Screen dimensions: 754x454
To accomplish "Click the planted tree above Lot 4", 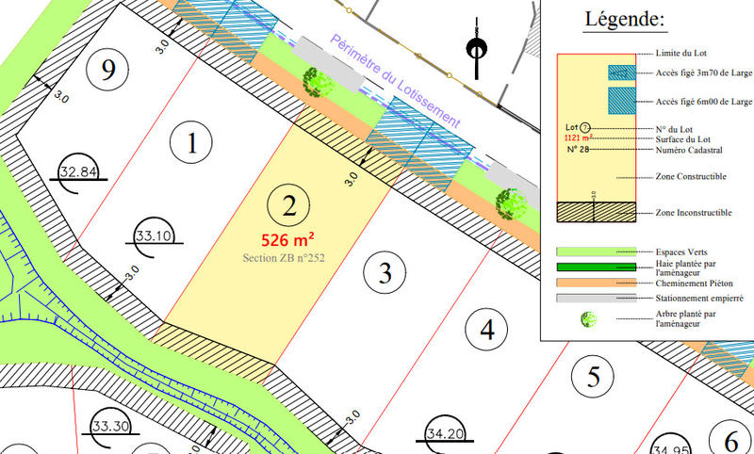I will [x=510, y=202].
